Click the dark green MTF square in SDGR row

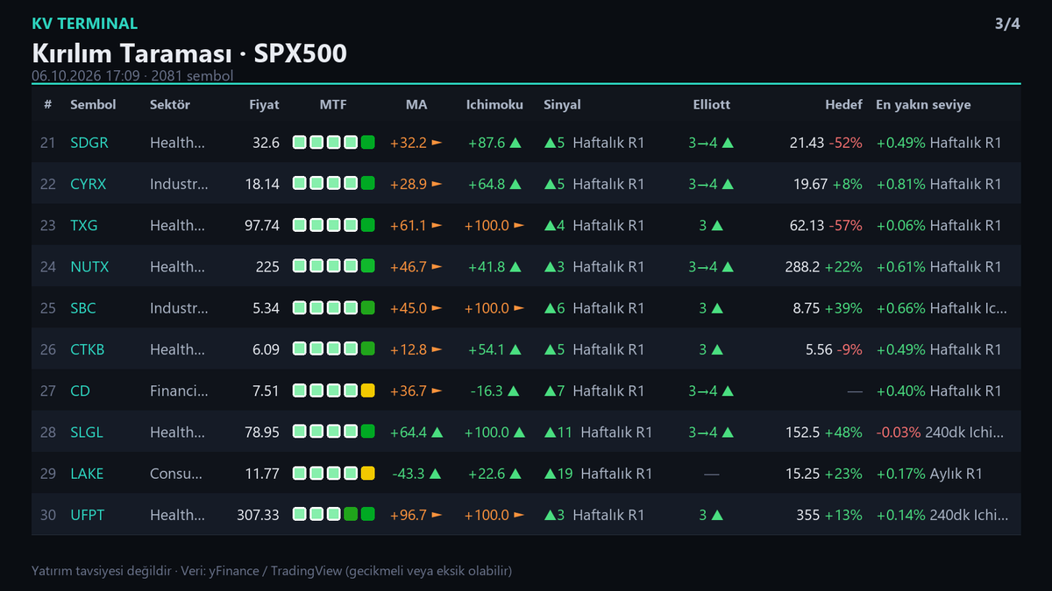point(368,143)
